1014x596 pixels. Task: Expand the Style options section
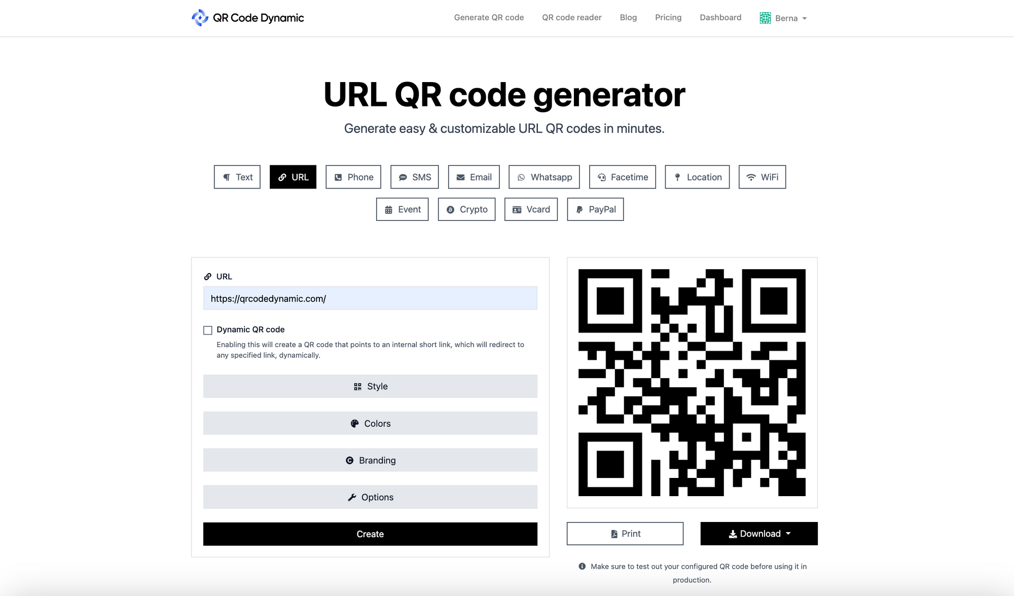370,386
